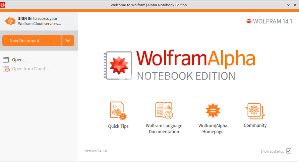Click the red spikey next to WOLFRAM 14.1

coord(249,21)
